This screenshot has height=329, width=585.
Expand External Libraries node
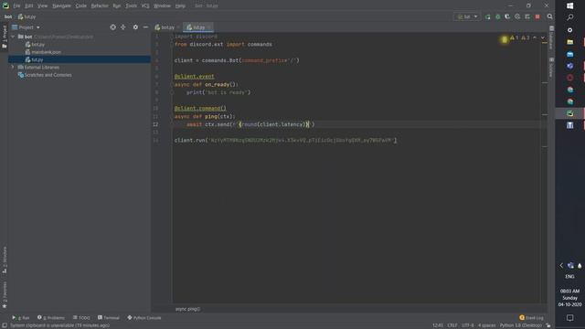point(13,67)
